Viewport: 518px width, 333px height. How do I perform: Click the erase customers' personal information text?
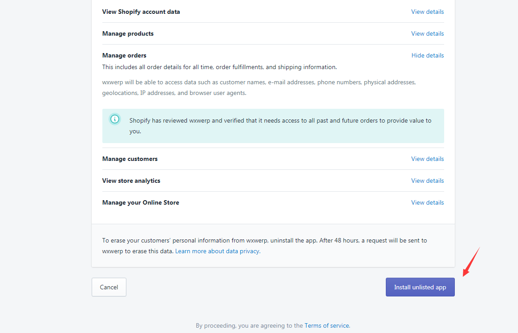[265, 246]
